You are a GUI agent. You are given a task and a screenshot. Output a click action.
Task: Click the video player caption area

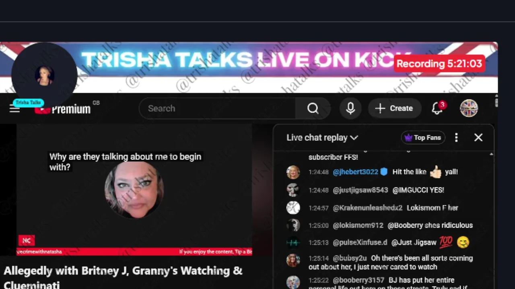coord(125,162)
